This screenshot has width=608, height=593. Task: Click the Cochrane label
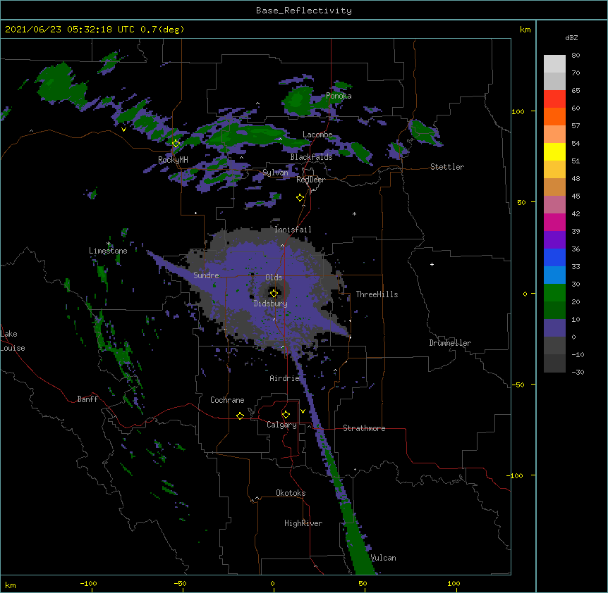point(227,400)
